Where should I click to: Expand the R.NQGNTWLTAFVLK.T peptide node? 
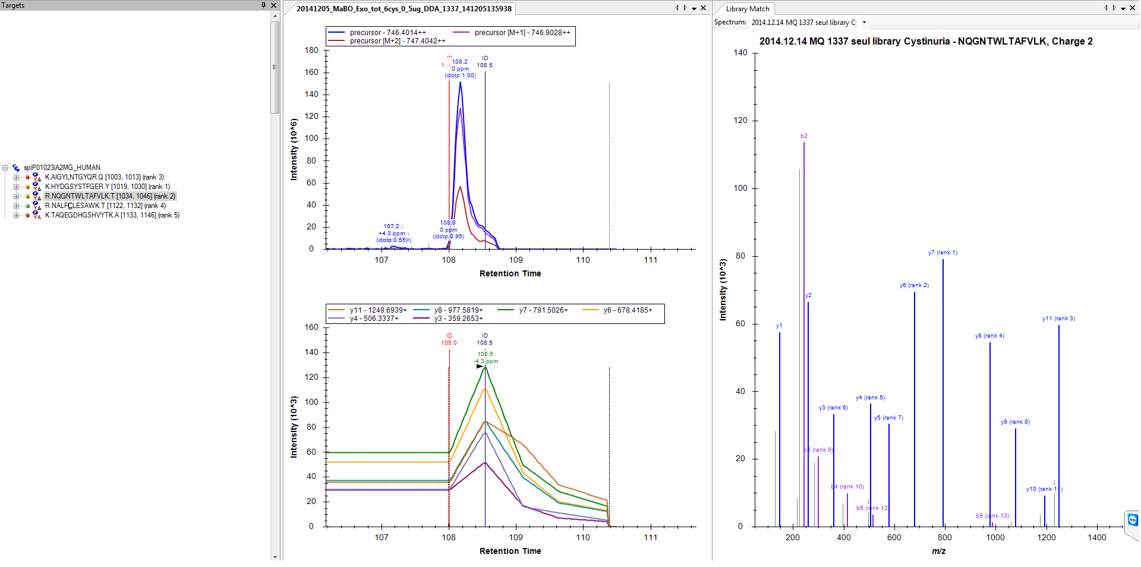tap(16, 196)
